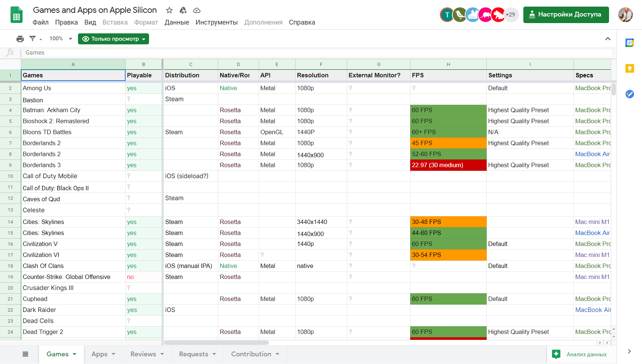Image resolution: width=642 pixels, height=364 pixels.
Task: Click the Настройки Доступа share button
Action: point(566,15)
